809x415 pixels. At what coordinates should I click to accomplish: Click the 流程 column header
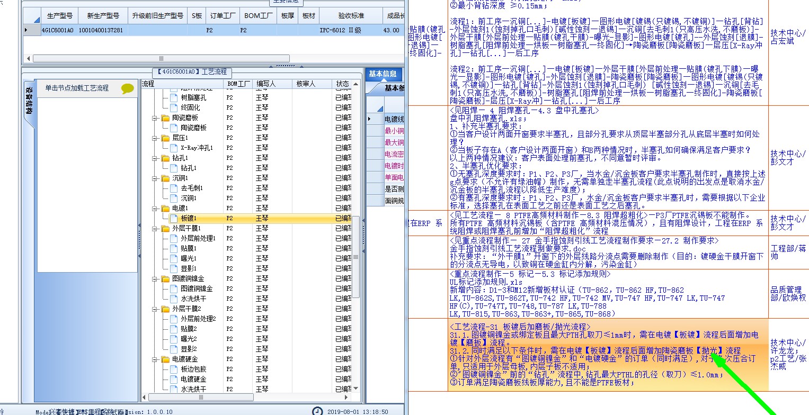182,84
